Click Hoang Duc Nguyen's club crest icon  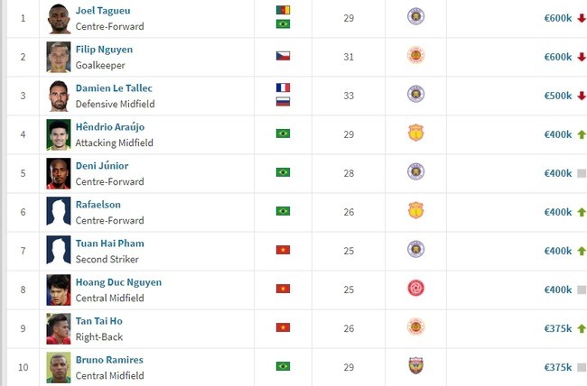click(416, 289)
